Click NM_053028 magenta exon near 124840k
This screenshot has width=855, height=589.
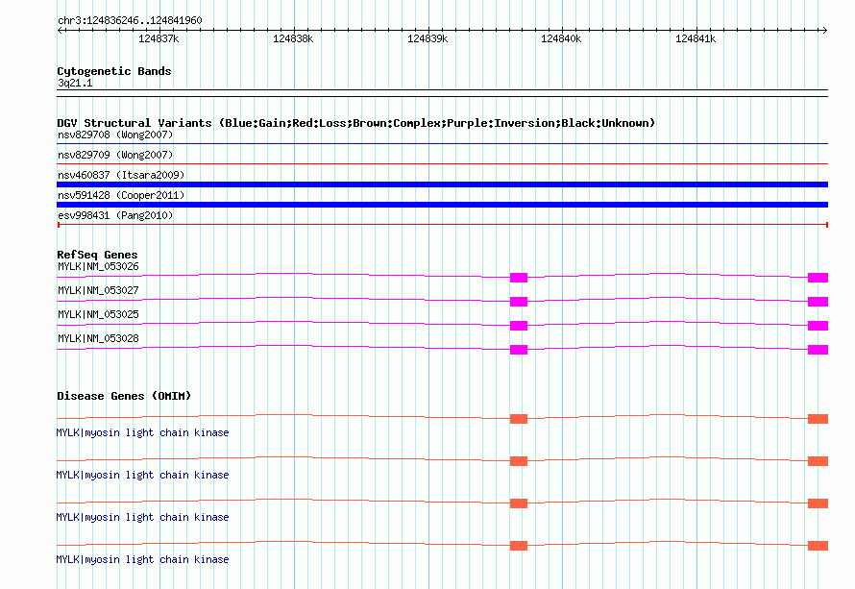click(519, 350)
